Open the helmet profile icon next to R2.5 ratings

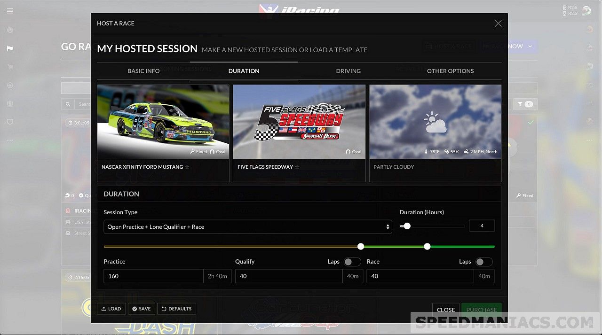click(586, 10)
